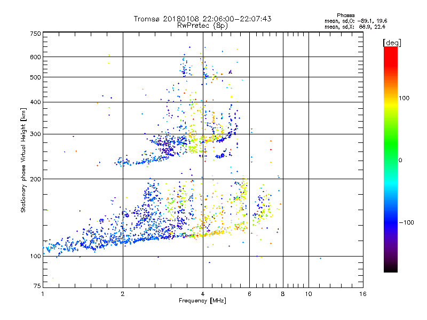Click the colorbar '100' tick label

click(x=404, y=98)
